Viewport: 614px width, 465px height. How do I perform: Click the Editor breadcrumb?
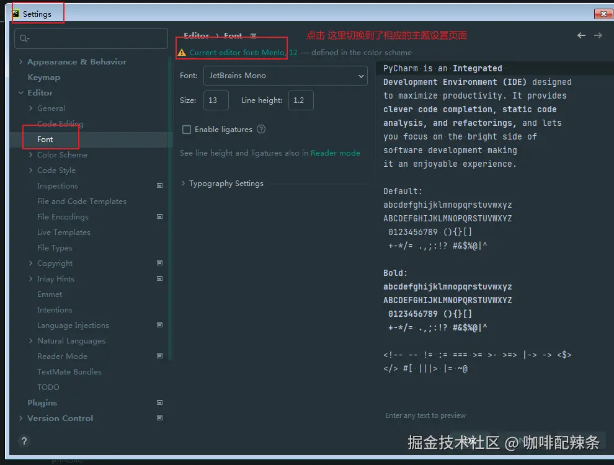pyautogui.click(x=196, y=35)
